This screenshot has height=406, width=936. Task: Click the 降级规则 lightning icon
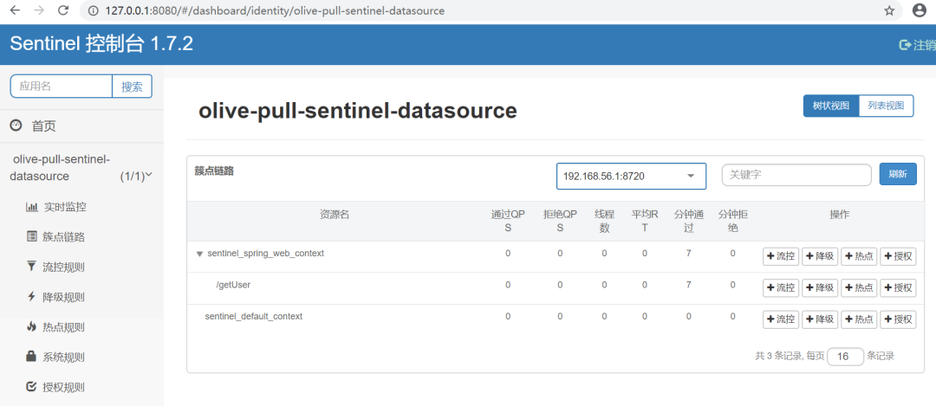point(32,296)
